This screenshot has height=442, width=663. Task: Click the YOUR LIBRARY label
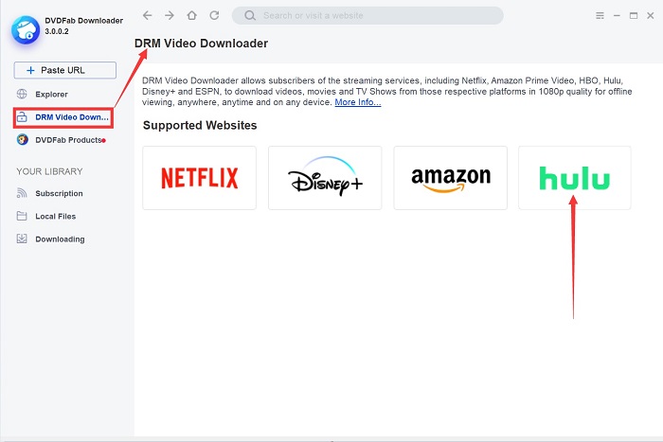pyautogui.click(x=49, y=171)
